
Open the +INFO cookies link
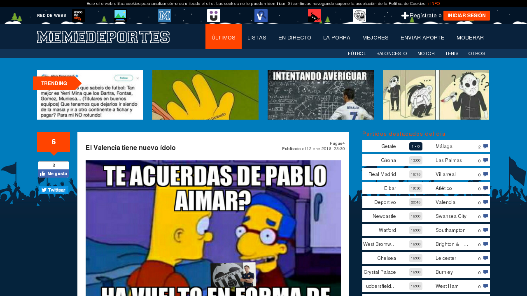click(x=434, y=3)
